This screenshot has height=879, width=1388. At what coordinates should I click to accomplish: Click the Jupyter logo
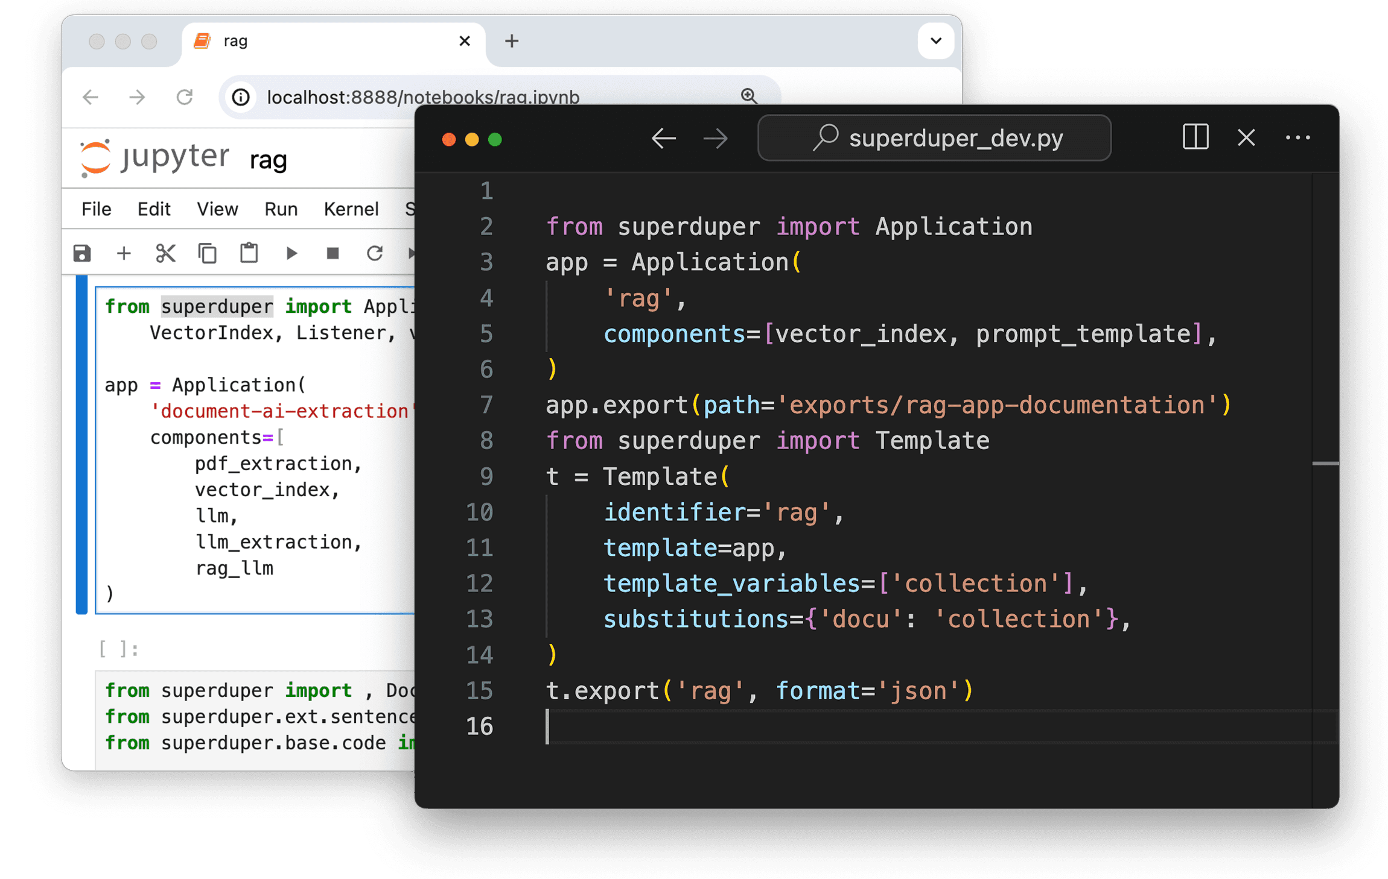(x=154, y=158)
